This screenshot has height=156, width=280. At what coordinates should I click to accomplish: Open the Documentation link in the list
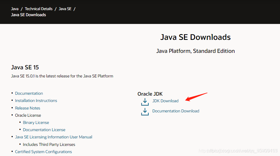click(29, 93)
